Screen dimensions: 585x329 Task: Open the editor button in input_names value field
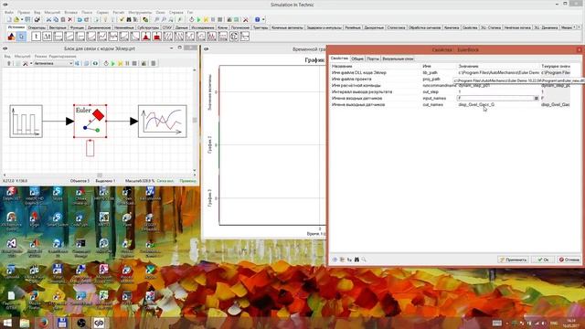(x=537, y=98)
